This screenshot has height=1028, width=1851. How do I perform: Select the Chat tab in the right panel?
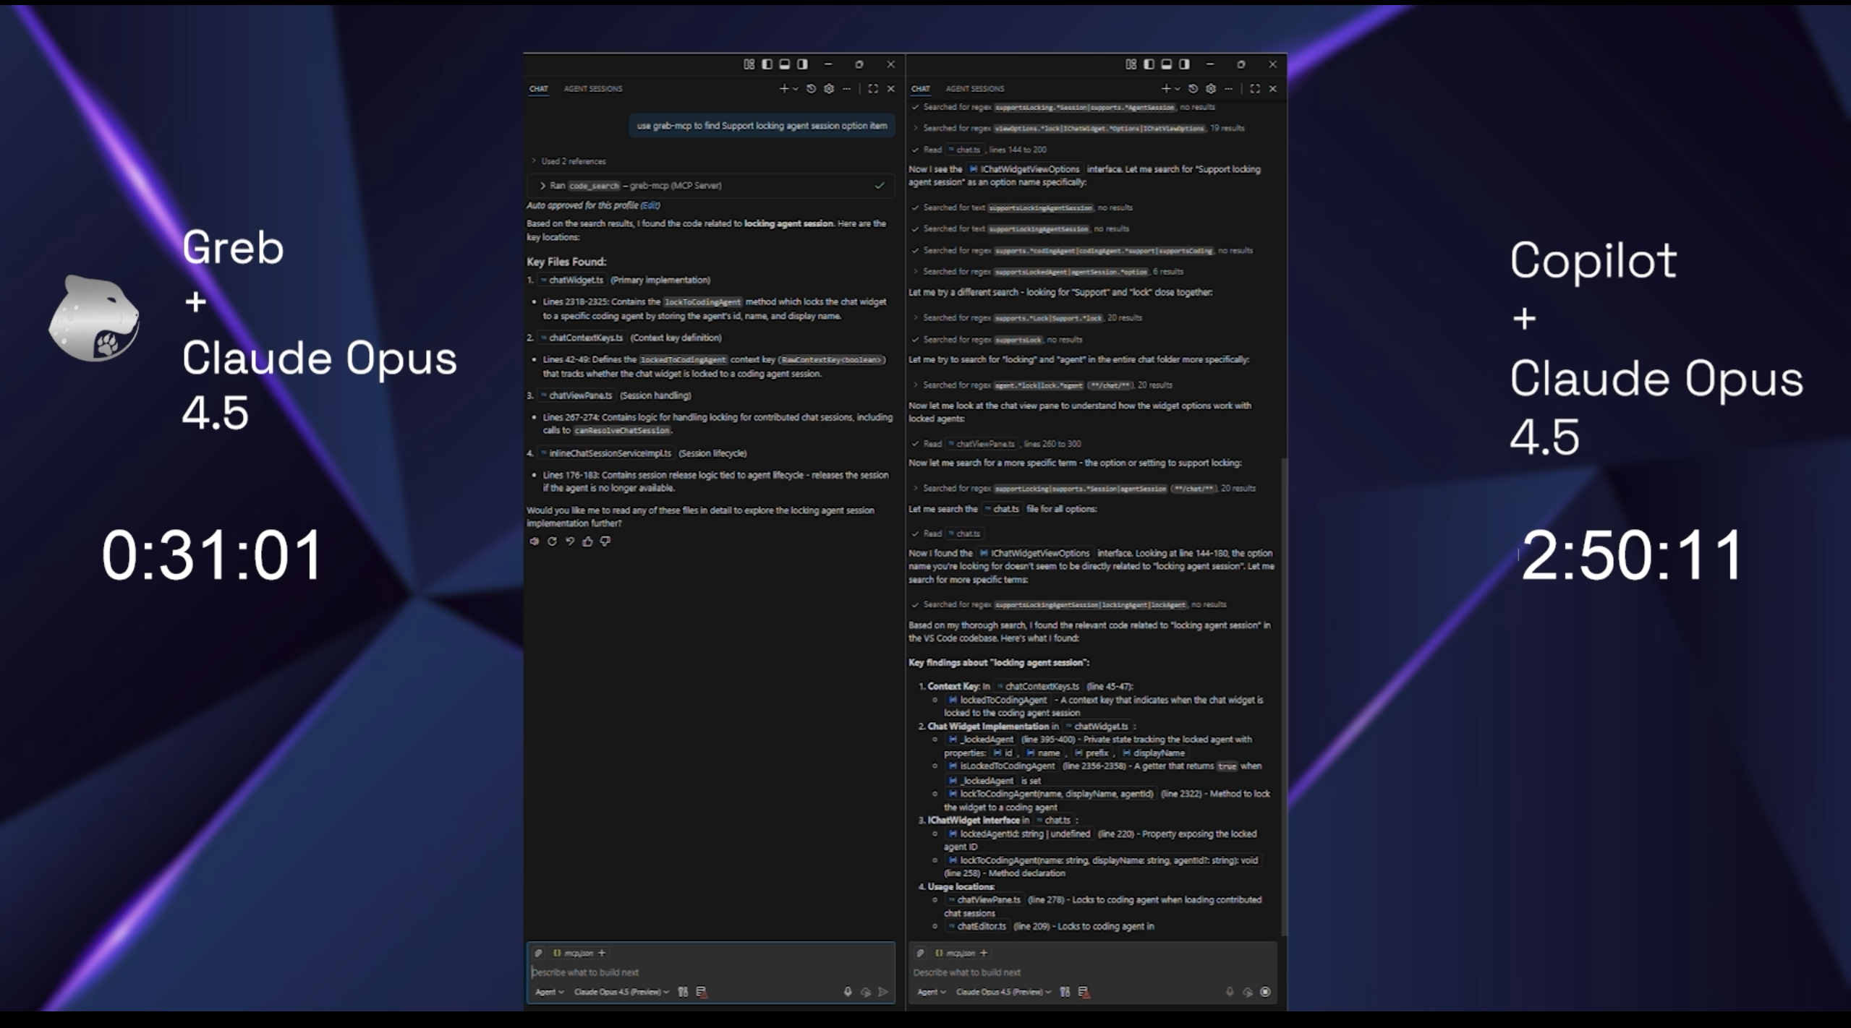(x=920, y=89)
